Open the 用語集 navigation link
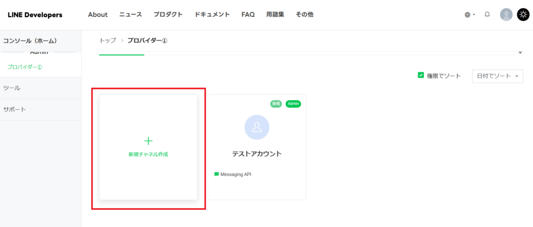This screenshot has width=533, height=227. [275, 15]
